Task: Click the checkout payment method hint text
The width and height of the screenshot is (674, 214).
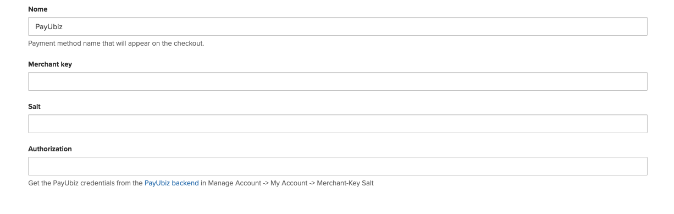Action: (116, 43)
